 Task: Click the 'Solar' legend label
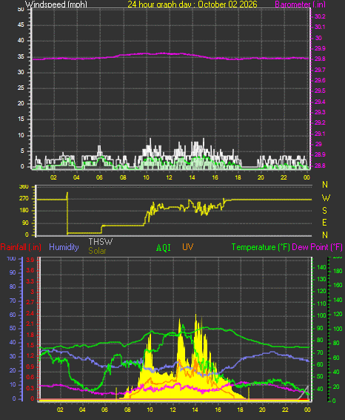97,251
